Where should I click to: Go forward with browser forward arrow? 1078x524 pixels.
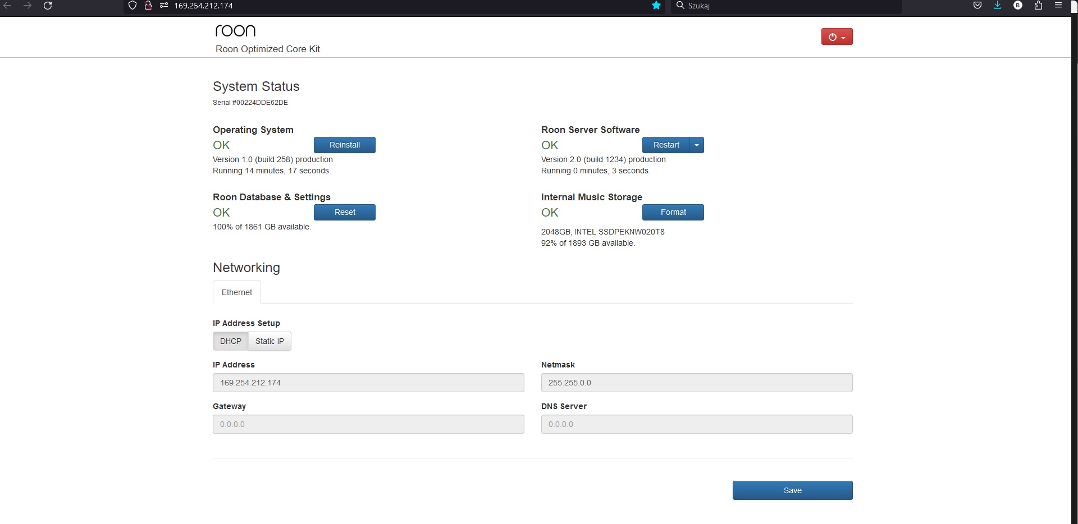28,6
